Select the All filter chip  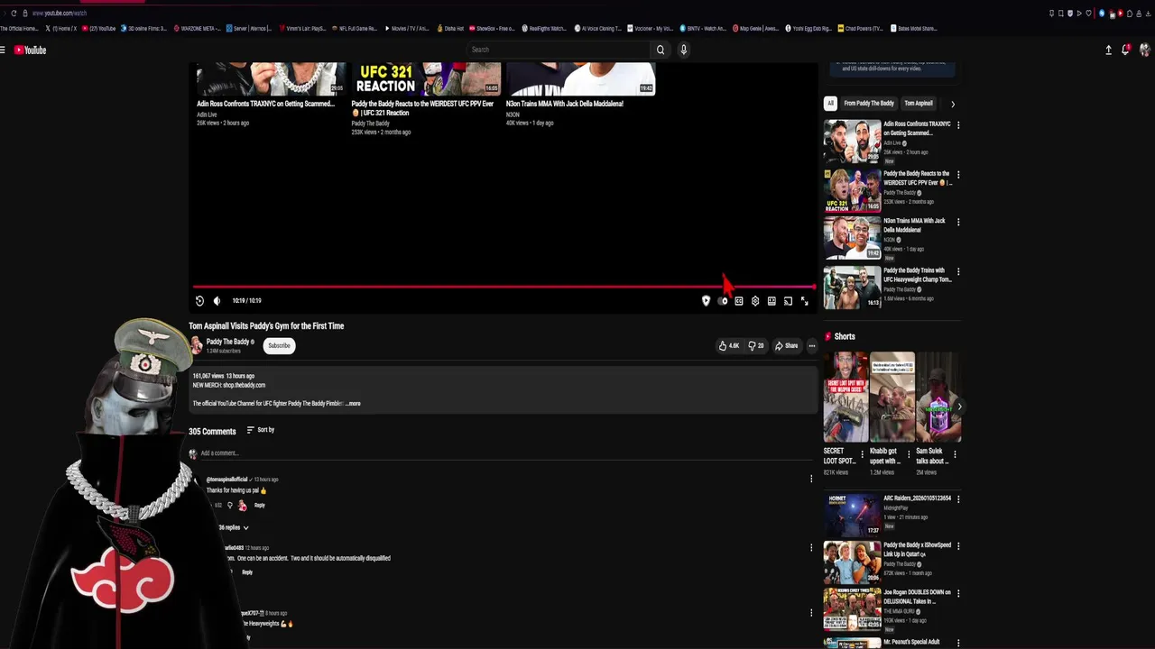coord(830,104)
